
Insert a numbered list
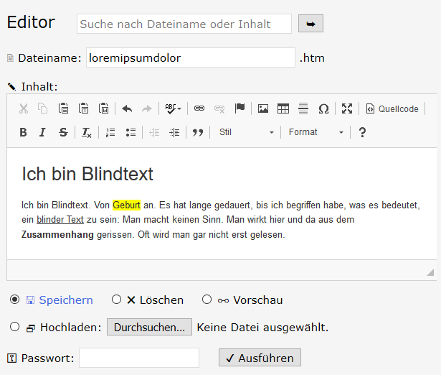[110, 132]
